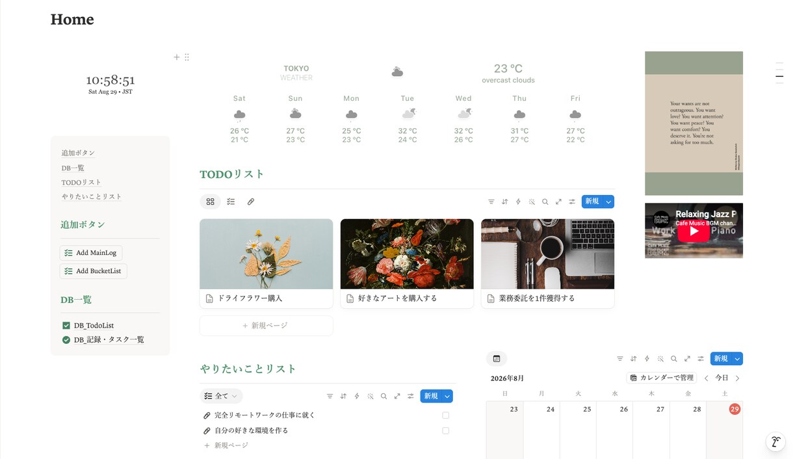The width and height of the screenshot is (793, 459).
Task: Open the 自分の好きな環境を作る item
Action: click(x=251, y=430)
